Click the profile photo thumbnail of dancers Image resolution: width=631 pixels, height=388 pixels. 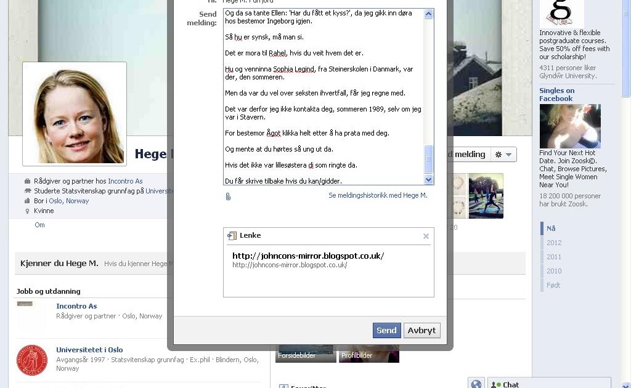coord(486,196)
